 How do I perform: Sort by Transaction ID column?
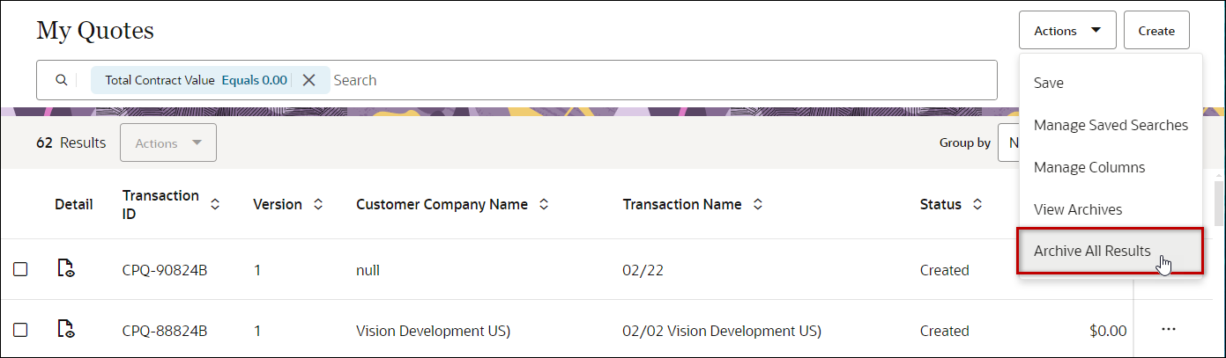(215, 204)
